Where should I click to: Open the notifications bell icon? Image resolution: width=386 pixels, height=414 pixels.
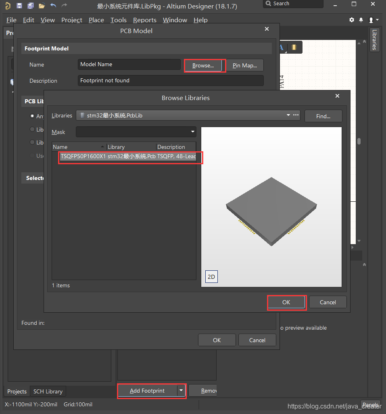point(361,20)
